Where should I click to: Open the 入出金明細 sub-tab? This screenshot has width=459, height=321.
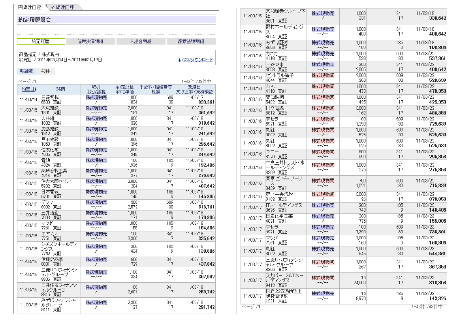click(141, 41)
